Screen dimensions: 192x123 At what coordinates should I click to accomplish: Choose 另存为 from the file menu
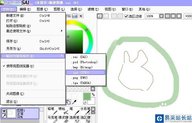click(x=33, y=49)
